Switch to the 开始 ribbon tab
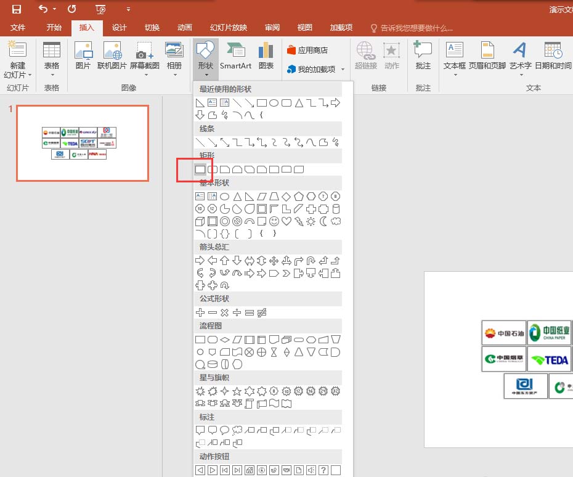Image resolution: width=573 pixels, height=477 pixels. (54, 27)
